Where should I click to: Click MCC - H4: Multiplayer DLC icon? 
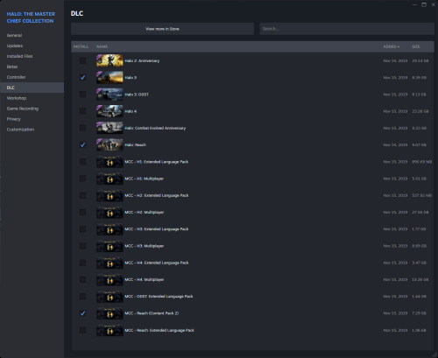click(109, 279)
